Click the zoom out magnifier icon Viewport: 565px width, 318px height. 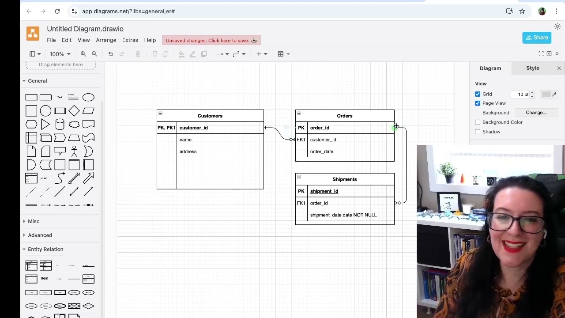pyautogui.click(x=94, y=54)
